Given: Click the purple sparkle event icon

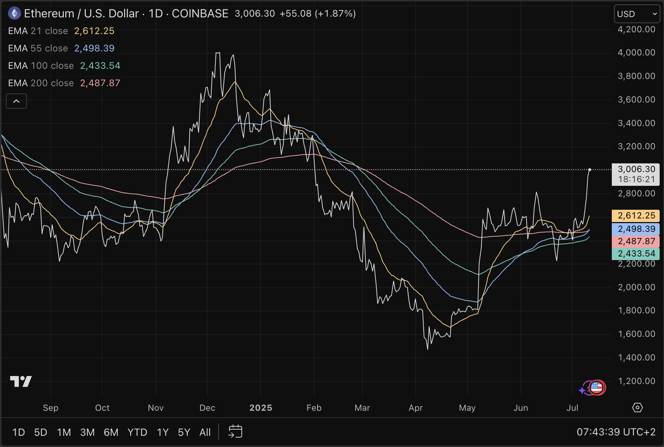Looking at the screenshot, I should pos(583,390).
